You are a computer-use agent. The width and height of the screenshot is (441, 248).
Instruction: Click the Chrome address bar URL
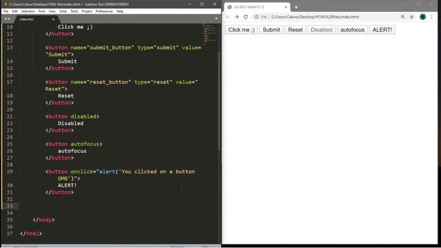[315, 17]
